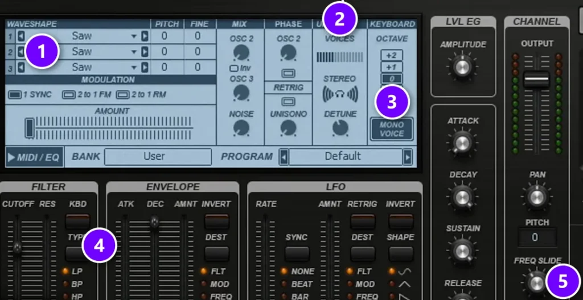The width and height of the screenshot is (583, 300).
Task: Click the Channel Pitch value field
Action: tap(536, 238)
